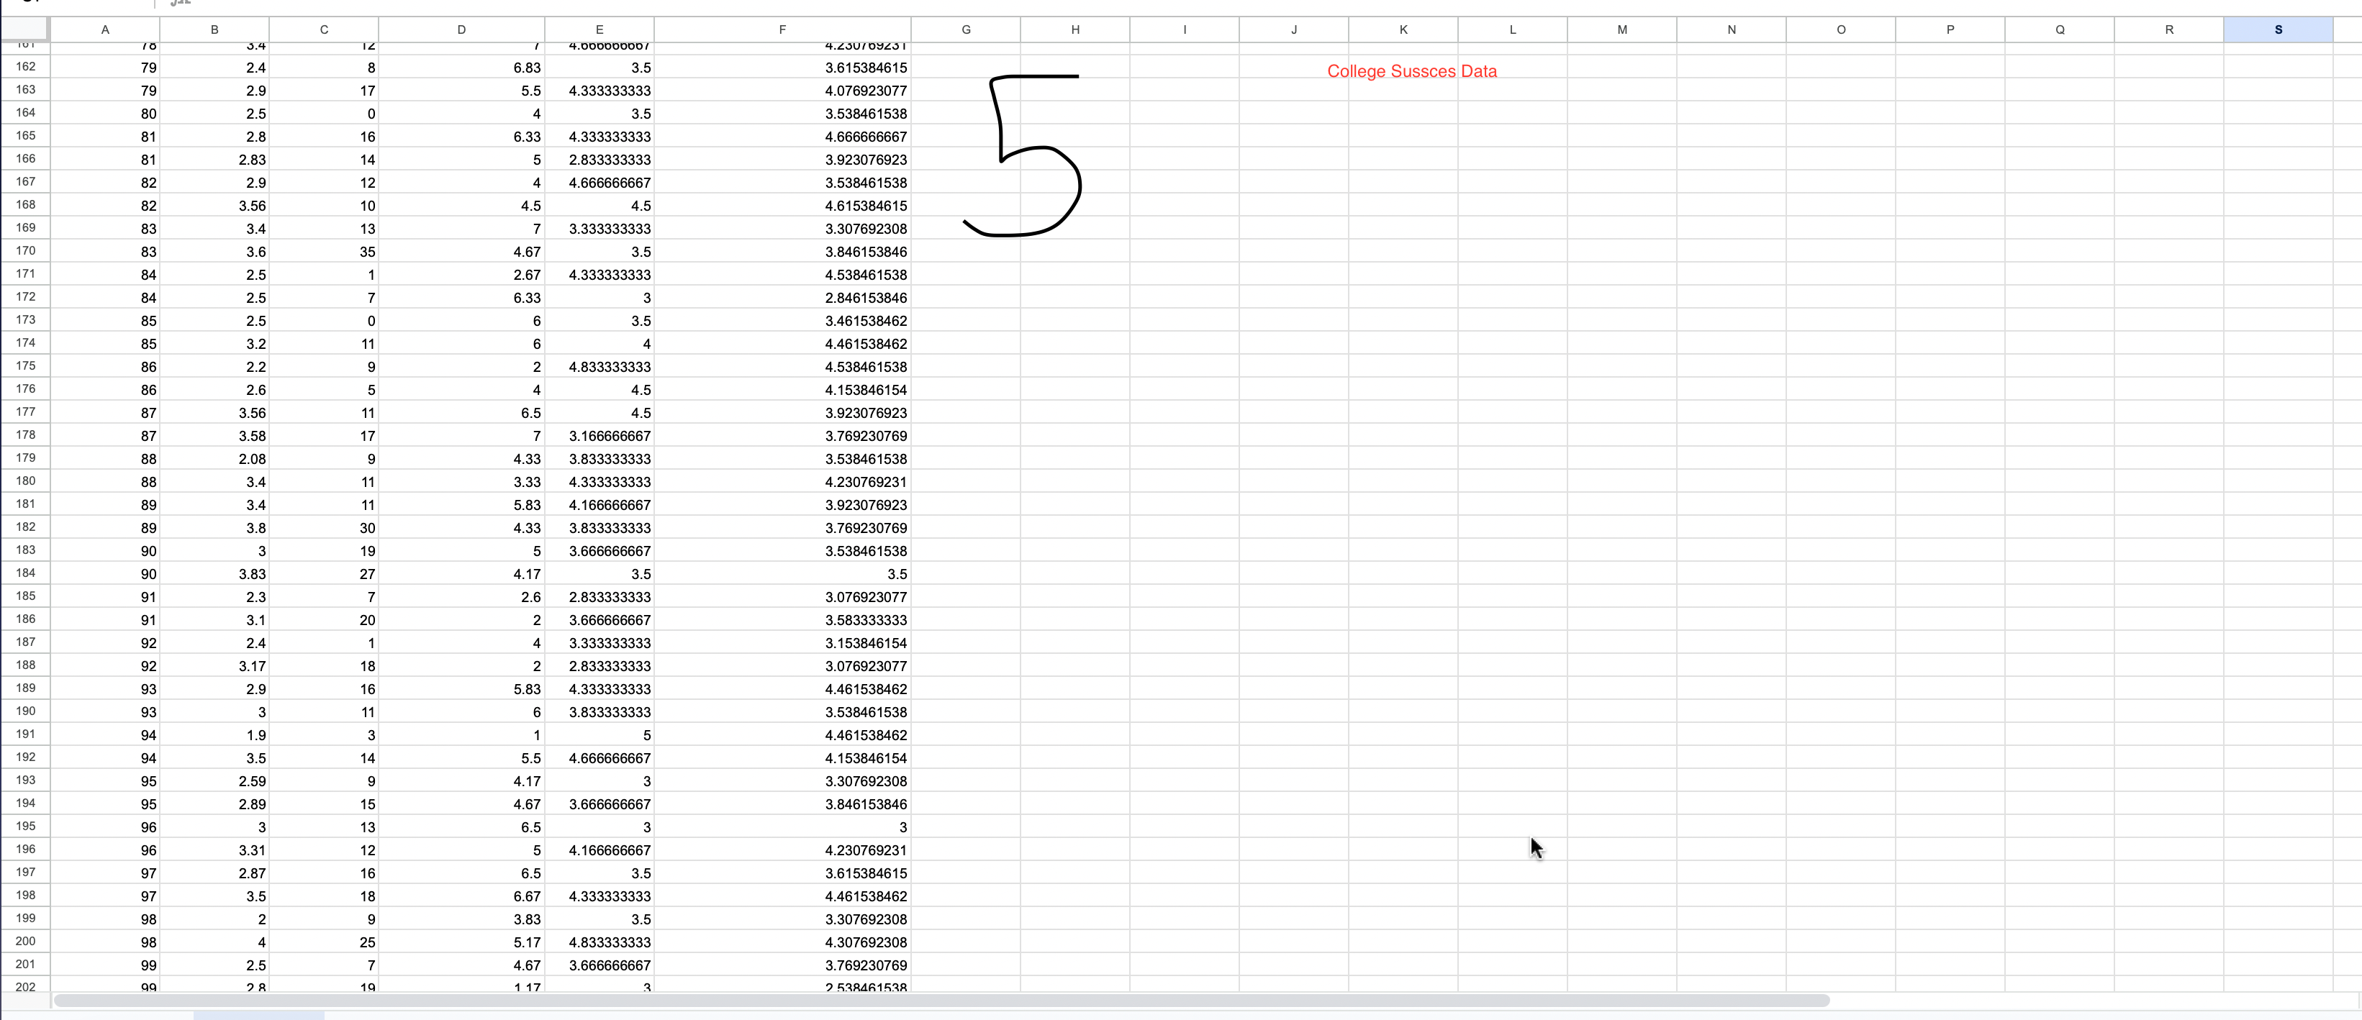Select the highlighted column S header

(2279, 28)
